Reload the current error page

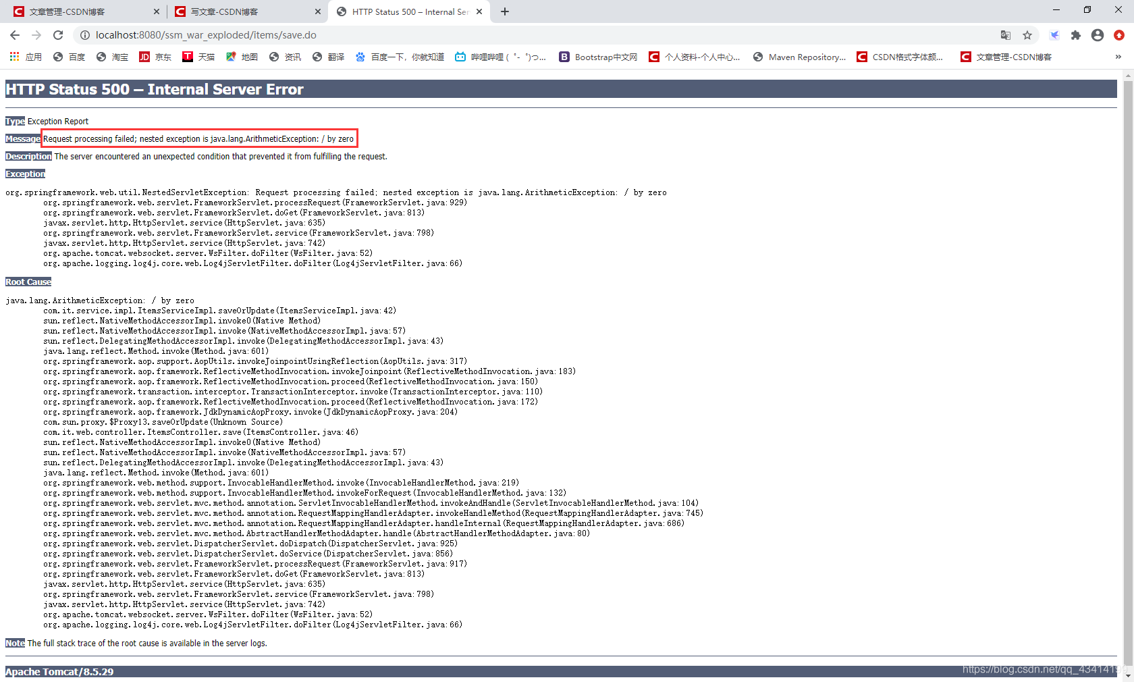[x=58, y=35]
